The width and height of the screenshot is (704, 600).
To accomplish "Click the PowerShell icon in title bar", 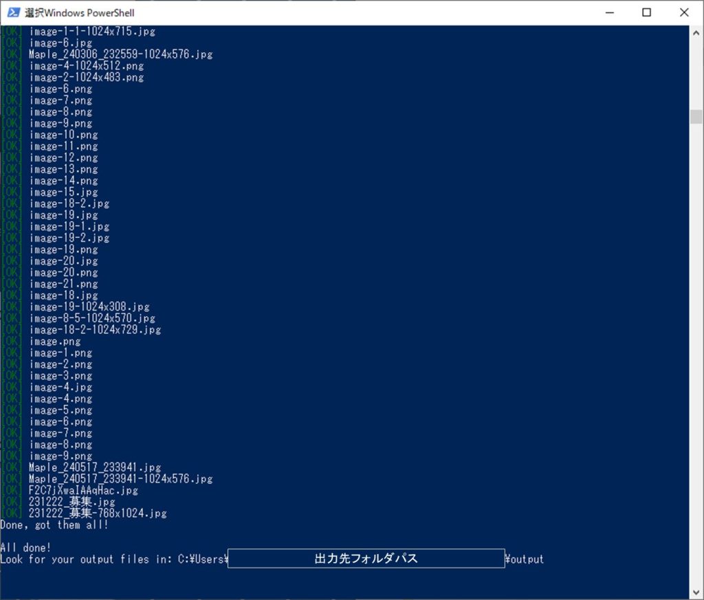I will click(x=12, y=12).
